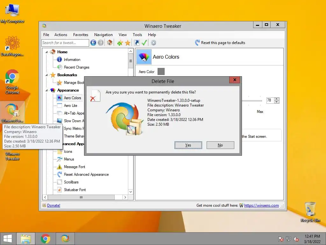Click the Scrollbars tree icon

(x=60, y=182)
